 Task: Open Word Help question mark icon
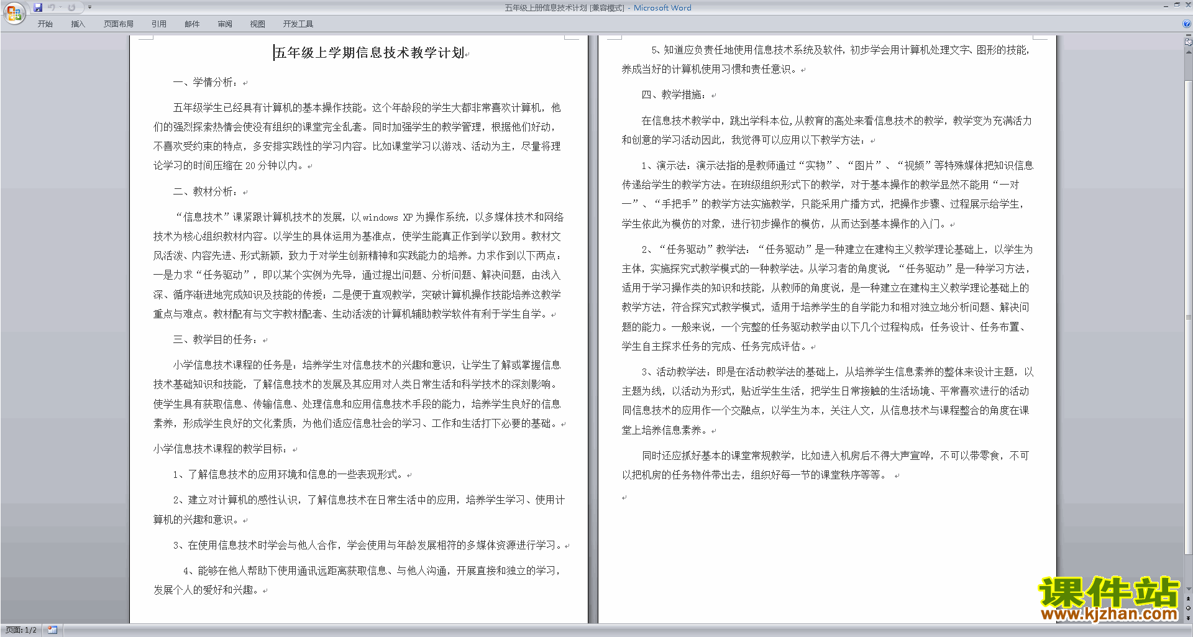coord(1187,24)
